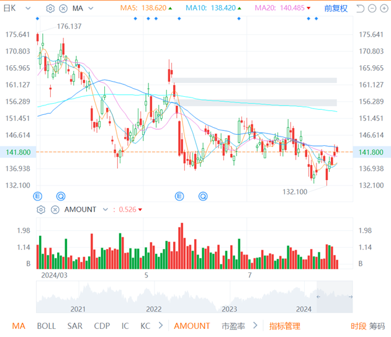391x337 pixels.
Task: Click the 2023 label in the overview timeline
Action: pos(230,309)
